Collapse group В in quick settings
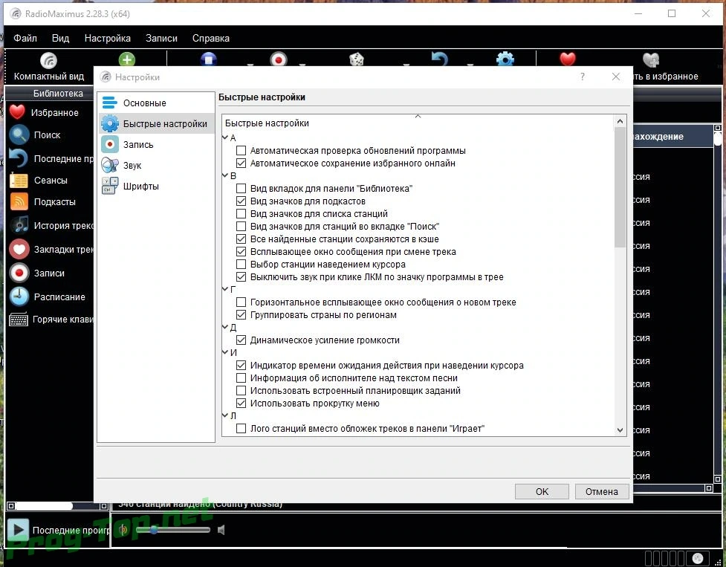Viewport: 726px width, 567px height. [x=225, y=175]
